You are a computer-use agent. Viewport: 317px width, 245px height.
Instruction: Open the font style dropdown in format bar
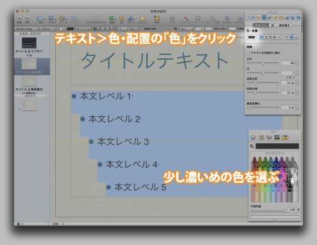(x=48, y=29)
